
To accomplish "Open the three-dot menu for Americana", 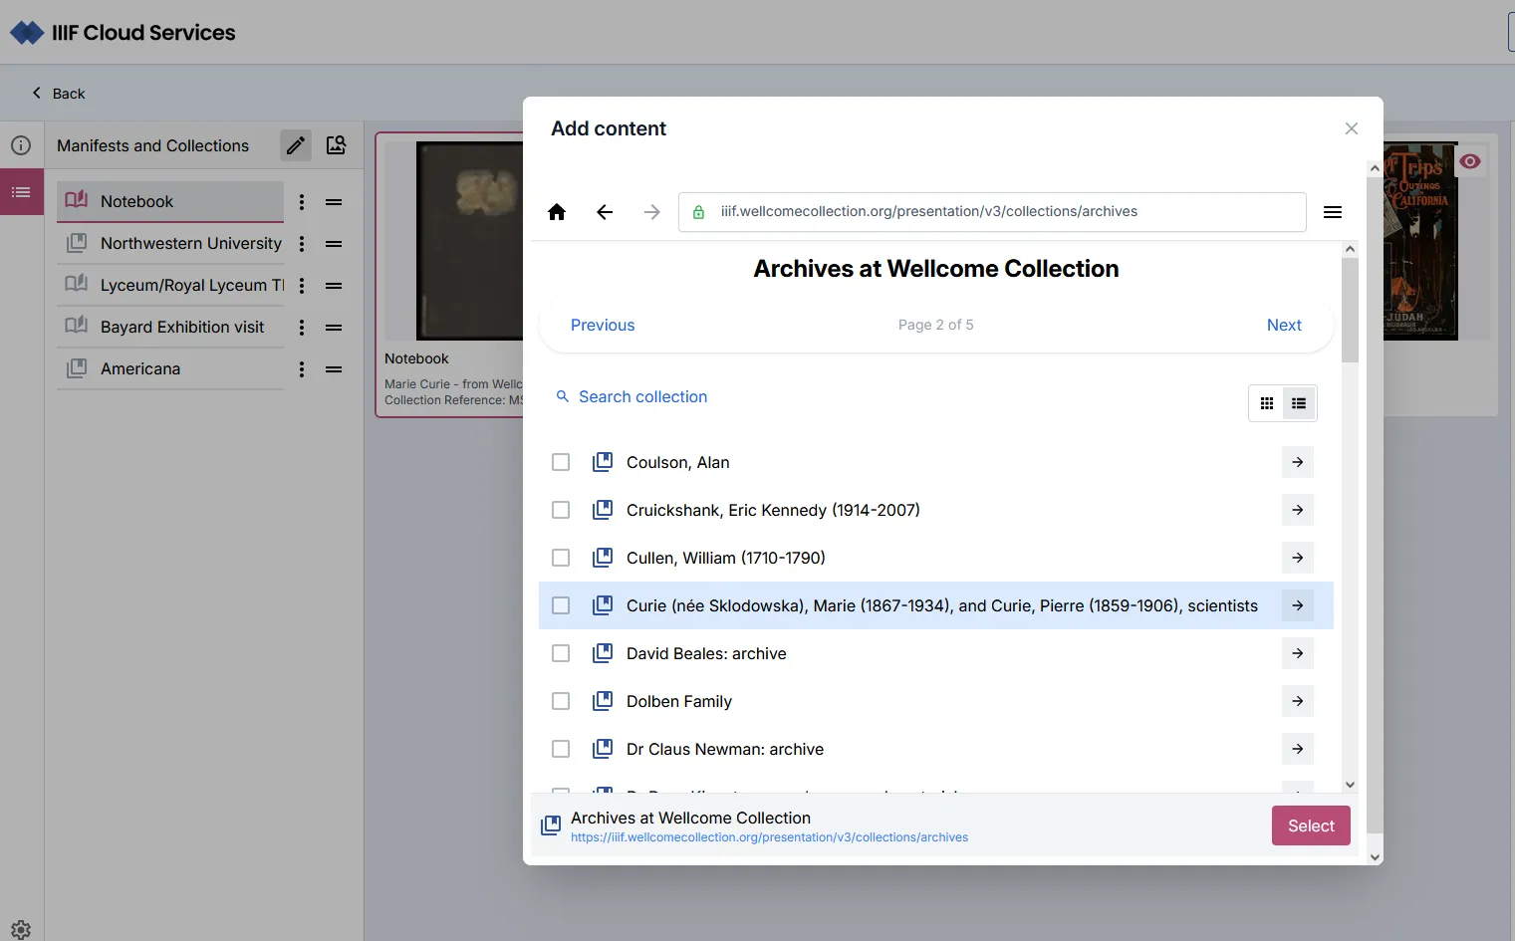I will [x=302, y=368].
